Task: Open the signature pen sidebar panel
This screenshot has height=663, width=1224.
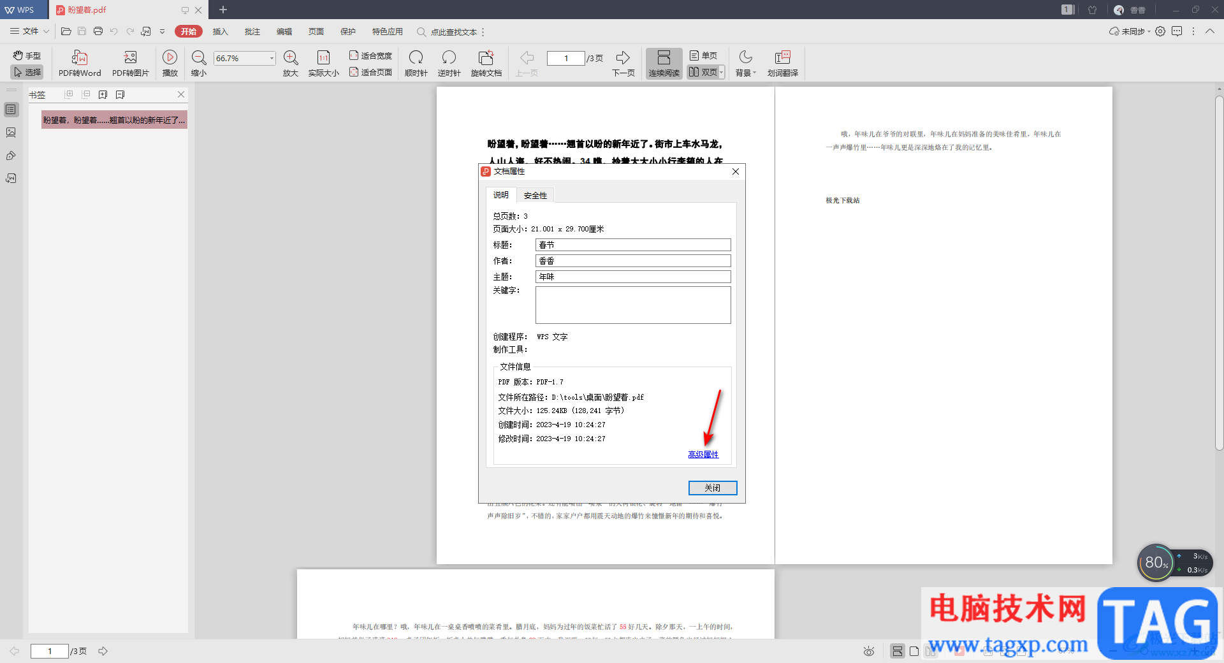Action: [11, 156]
